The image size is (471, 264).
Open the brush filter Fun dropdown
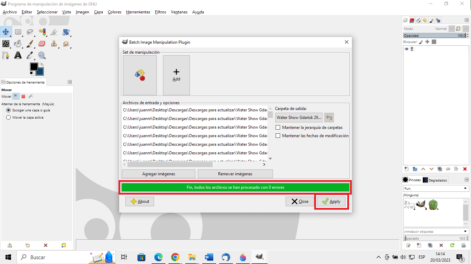(x=436, y=188)
